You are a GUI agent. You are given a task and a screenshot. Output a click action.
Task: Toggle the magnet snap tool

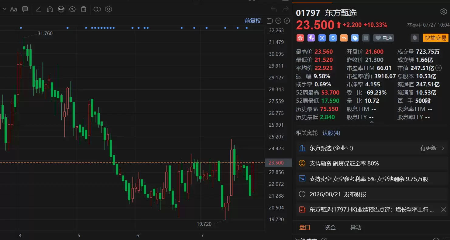click(x=50, y=9)
